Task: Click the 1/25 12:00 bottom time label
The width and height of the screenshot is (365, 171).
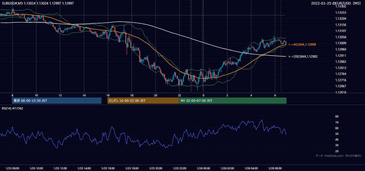Action: click(x=60, y=168)
